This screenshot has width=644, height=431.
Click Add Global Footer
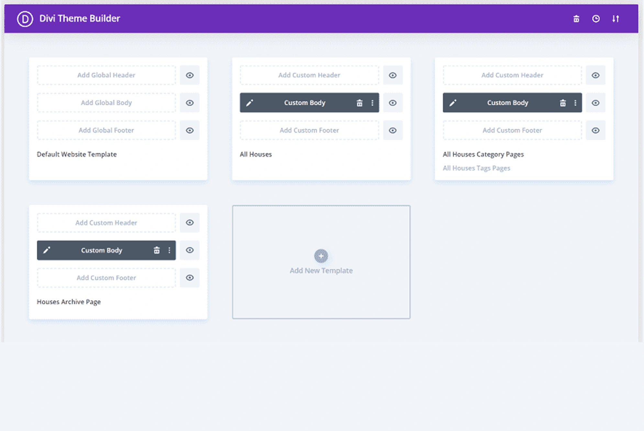coord(106,130)
